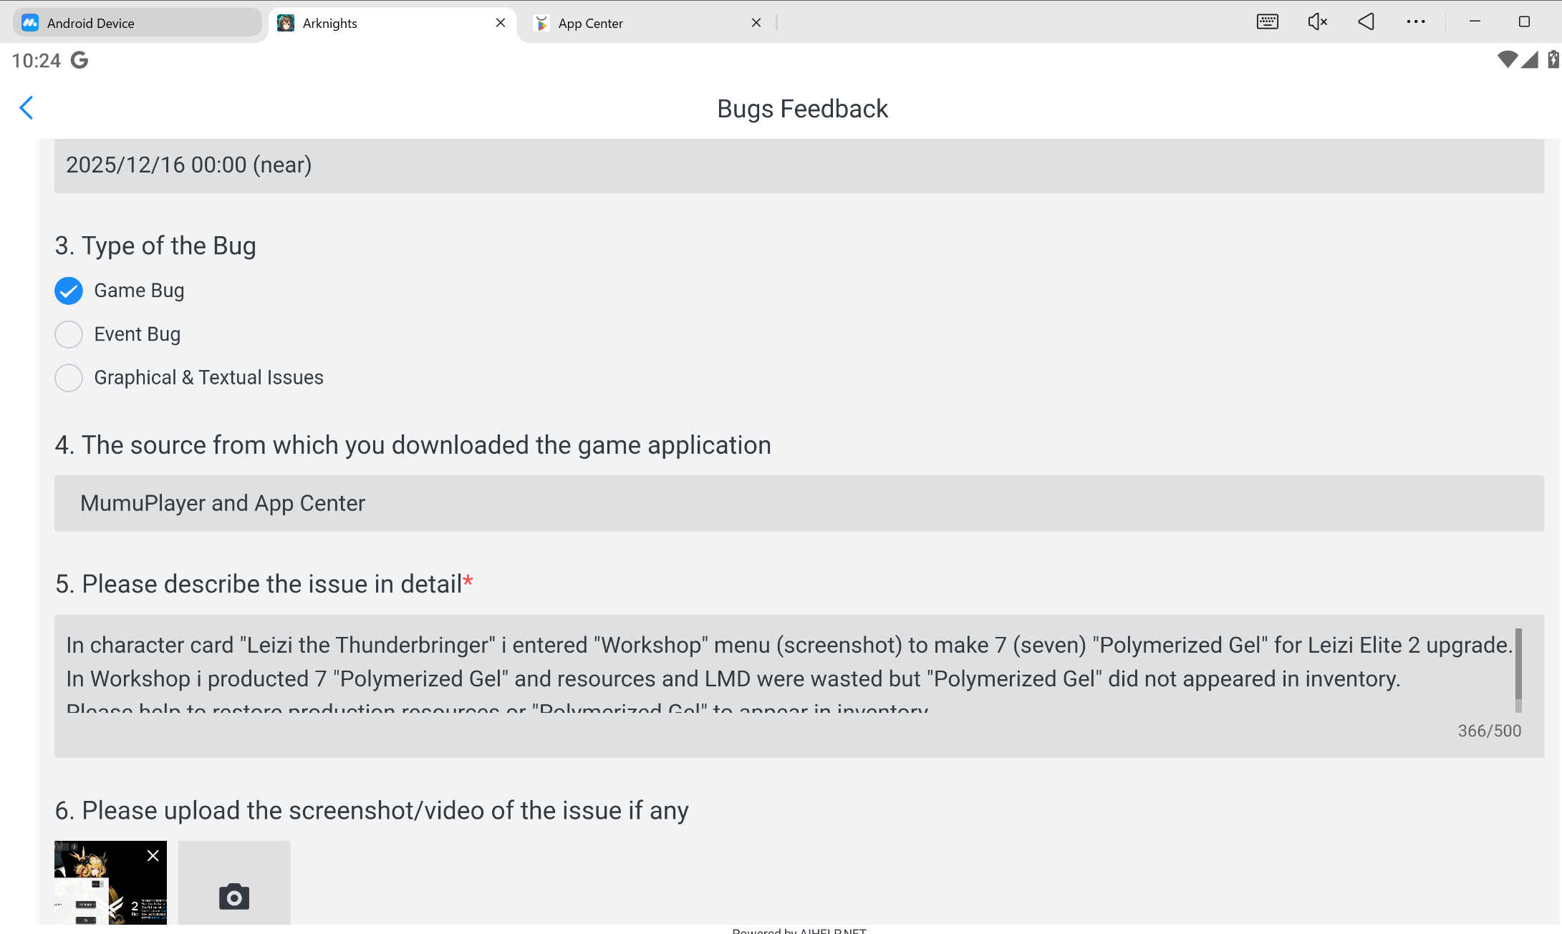Screen dimensions: 1562x934
Task: Click into the download source field
Action: (799, 503)
